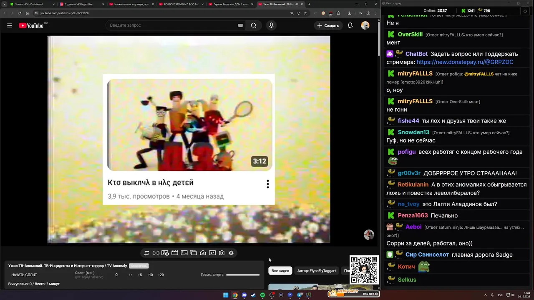
Task: Click zoom magnifier in address bar
Action: 292,13
